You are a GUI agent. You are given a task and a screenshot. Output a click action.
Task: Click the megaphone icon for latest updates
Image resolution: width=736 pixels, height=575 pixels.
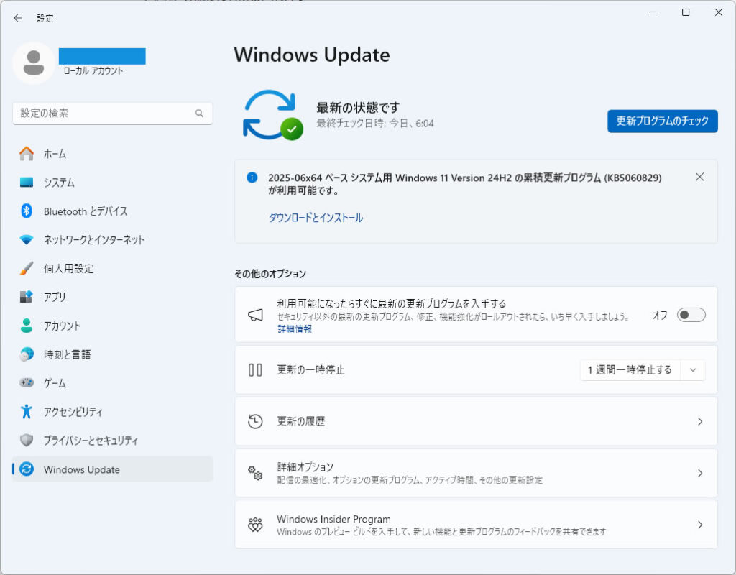click(255, 315)
